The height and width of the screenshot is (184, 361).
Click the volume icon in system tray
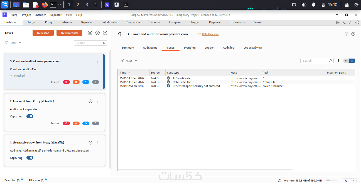coord(304,4)
